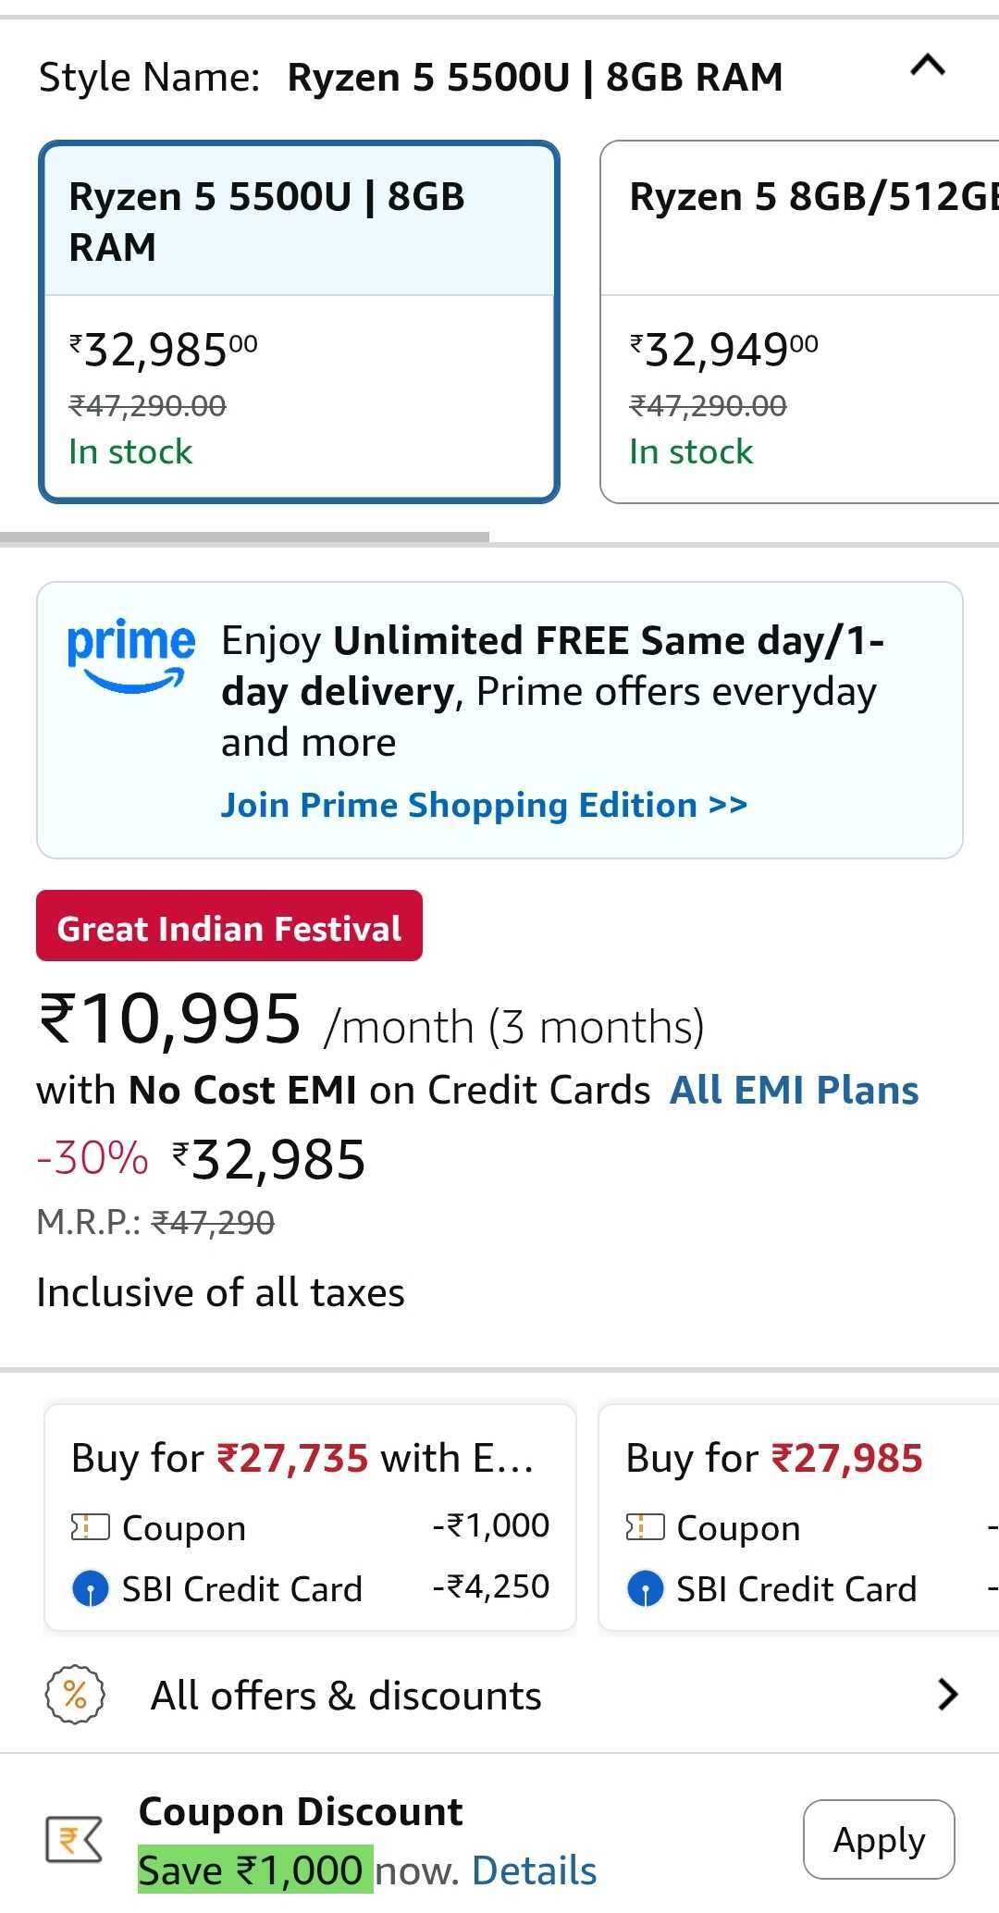Click coupon ticket icon in first offer card

tap(90, 1527)
